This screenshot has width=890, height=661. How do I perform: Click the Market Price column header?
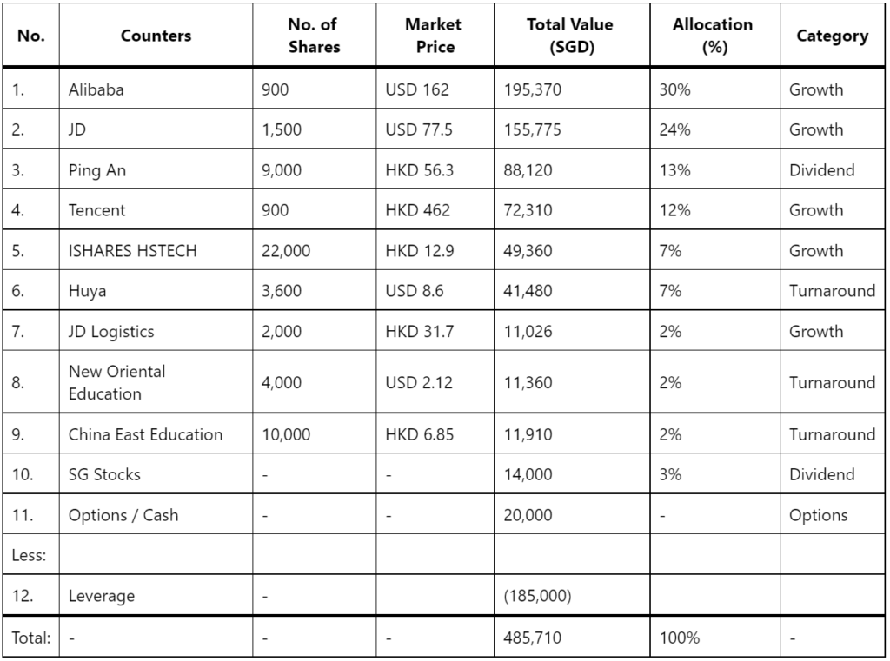pyautogui.click(x=435, y=35)
